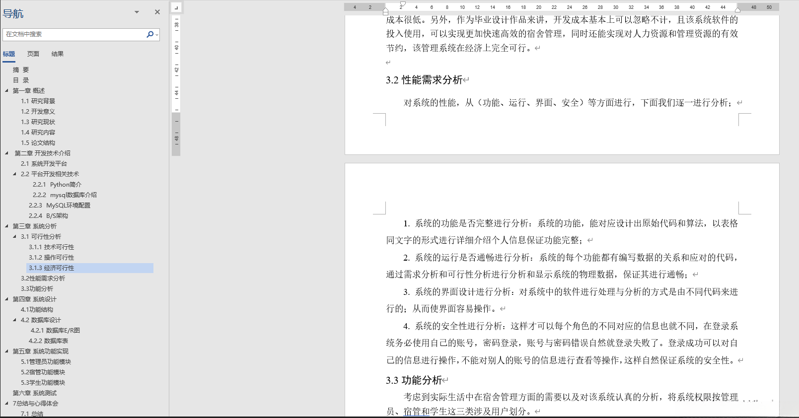Navigate to 3.3功能分析 in pane
Screen dimensions: 799x418
[37, 289]
